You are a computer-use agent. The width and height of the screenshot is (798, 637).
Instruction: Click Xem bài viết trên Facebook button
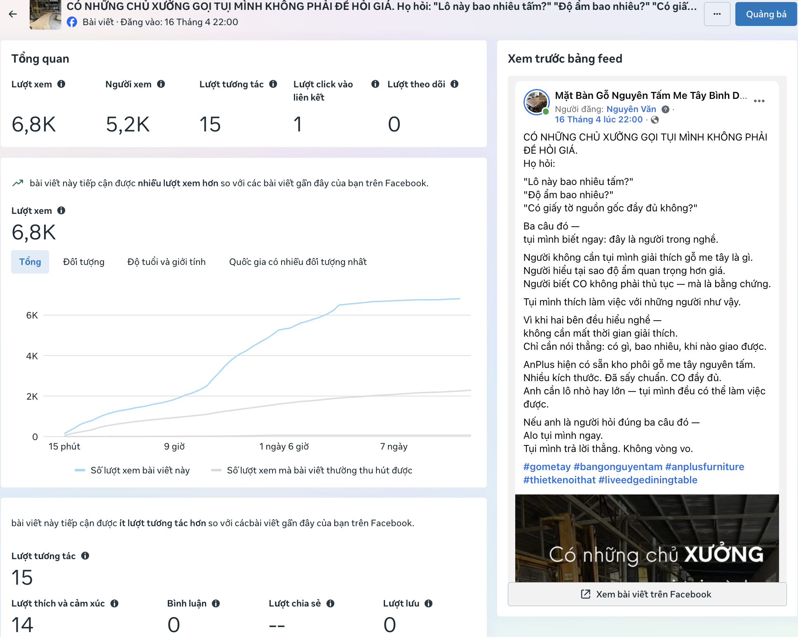point(647,594)
